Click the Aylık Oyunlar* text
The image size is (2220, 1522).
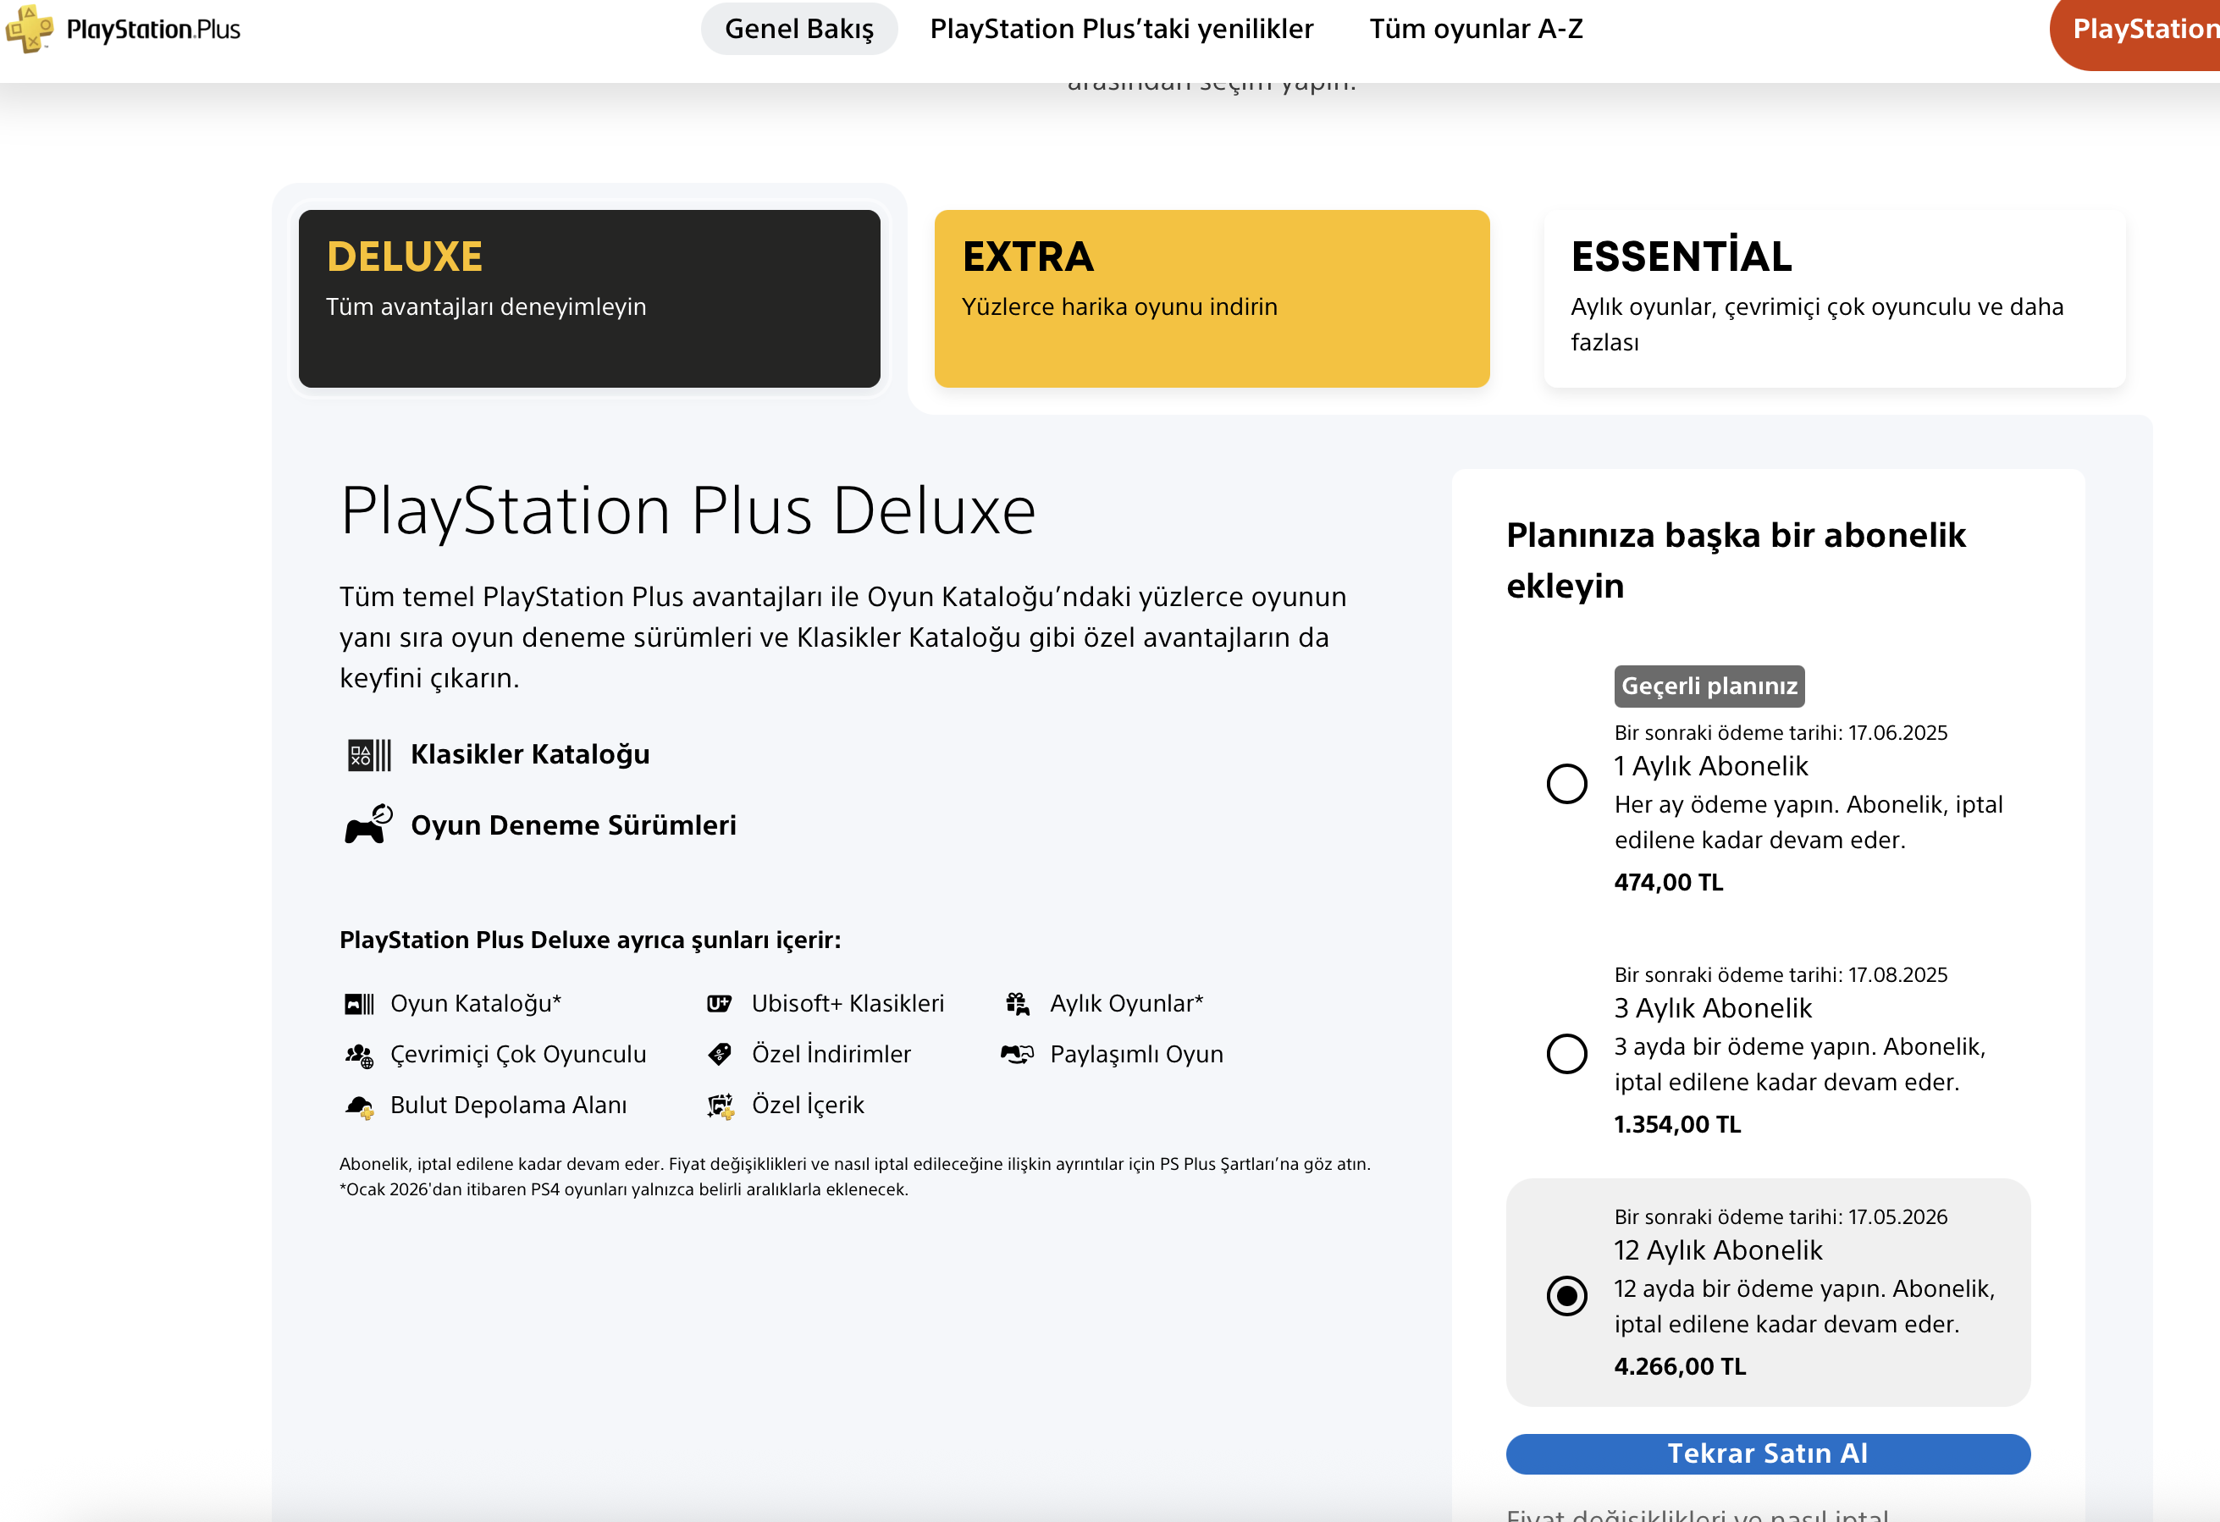click(1126, 1004)
